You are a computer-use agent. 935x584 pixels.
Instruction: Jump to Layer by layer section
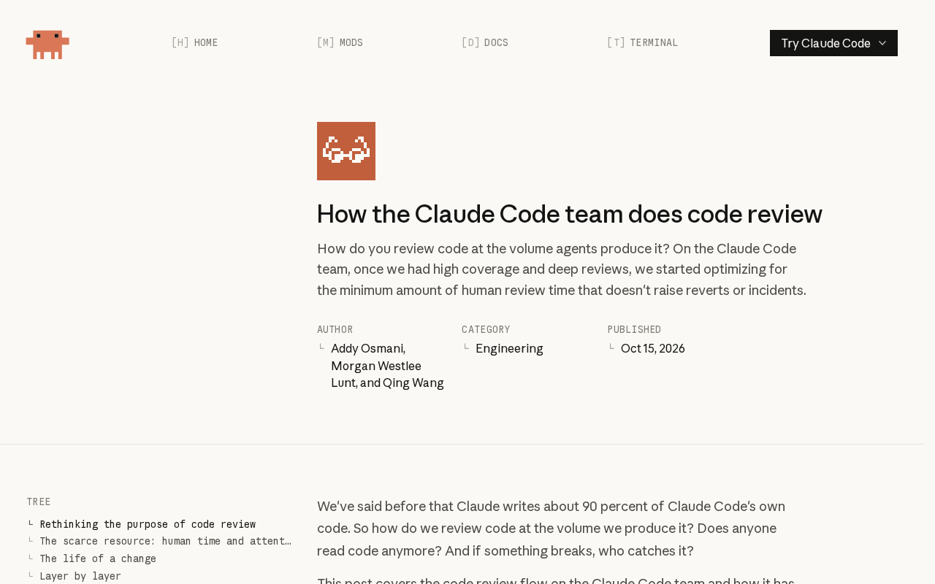(x=80, y=576)
